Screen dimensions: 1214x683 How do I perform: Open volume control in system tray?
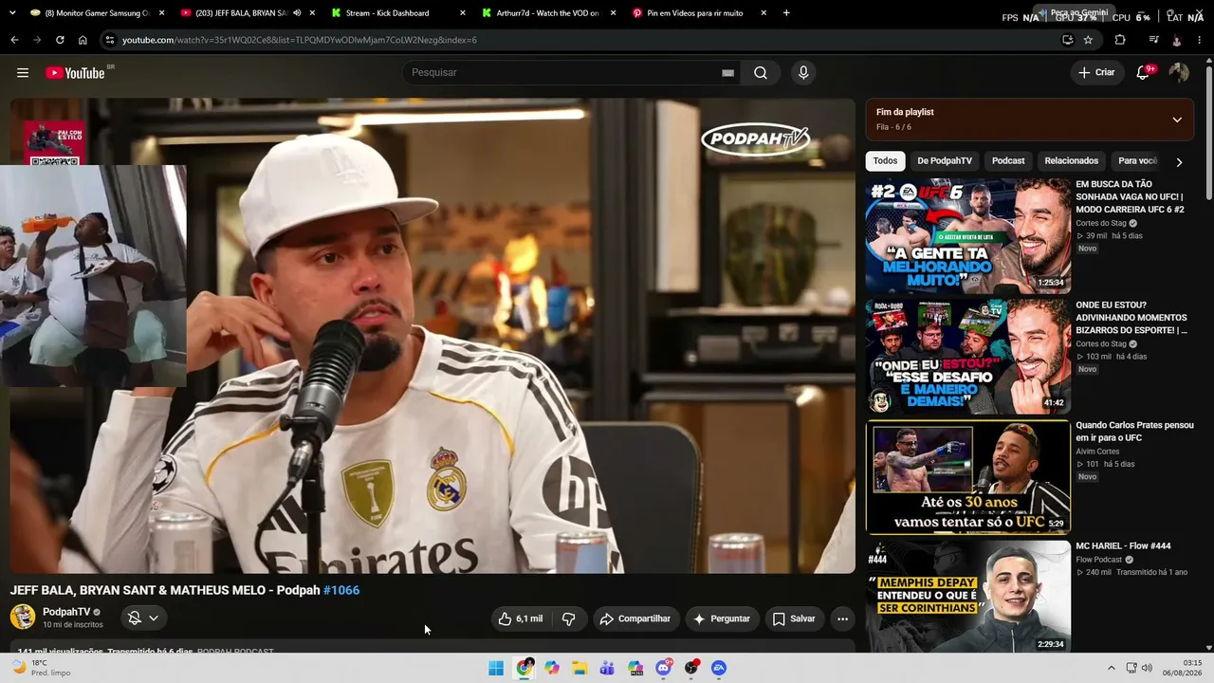point(1147,668)
